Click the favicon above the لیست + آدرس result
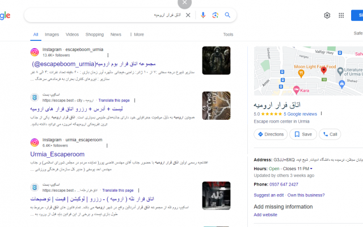The image size is (363, 227). [x=35, y=97]
